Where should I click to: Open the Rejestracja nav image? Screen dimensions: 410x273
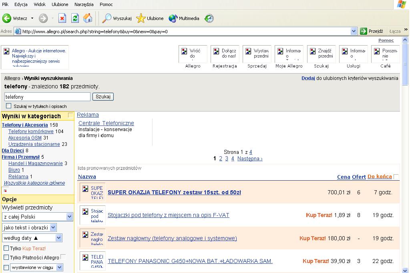click(x=225, y=54)
